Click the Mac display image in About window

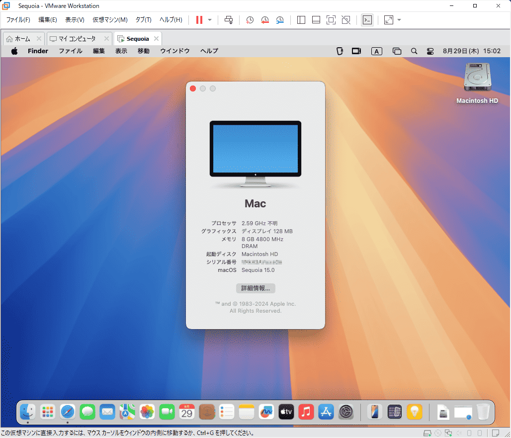255,154
